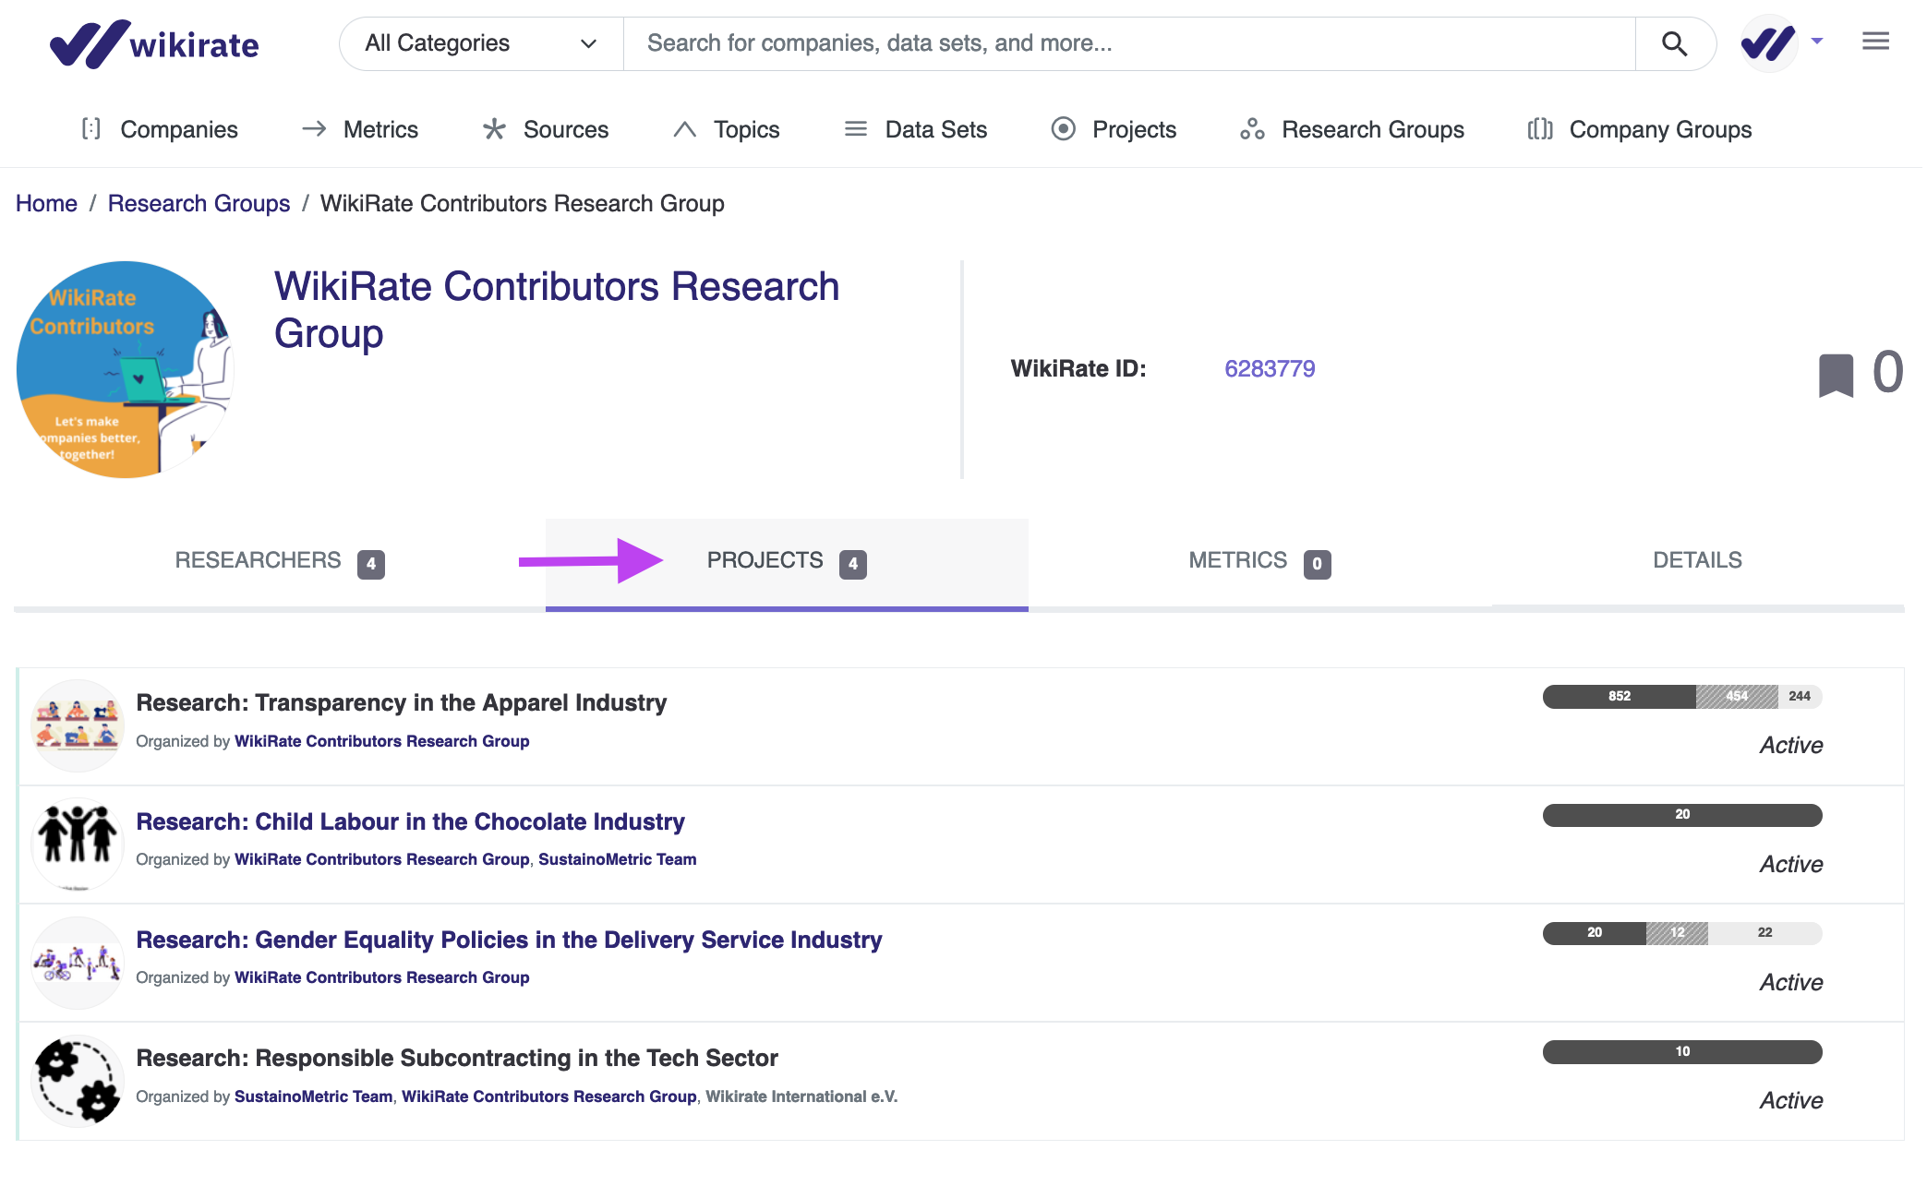The image size is (1927, 1186).
Task: Click the WikiRate Contributors group image
Action: pyautogui.click(x=126, y=369)
